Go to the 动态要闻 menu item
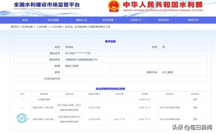 click(53, 20)
